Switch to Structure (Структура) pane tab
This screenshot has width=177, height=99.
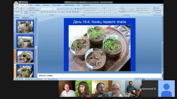25,17
